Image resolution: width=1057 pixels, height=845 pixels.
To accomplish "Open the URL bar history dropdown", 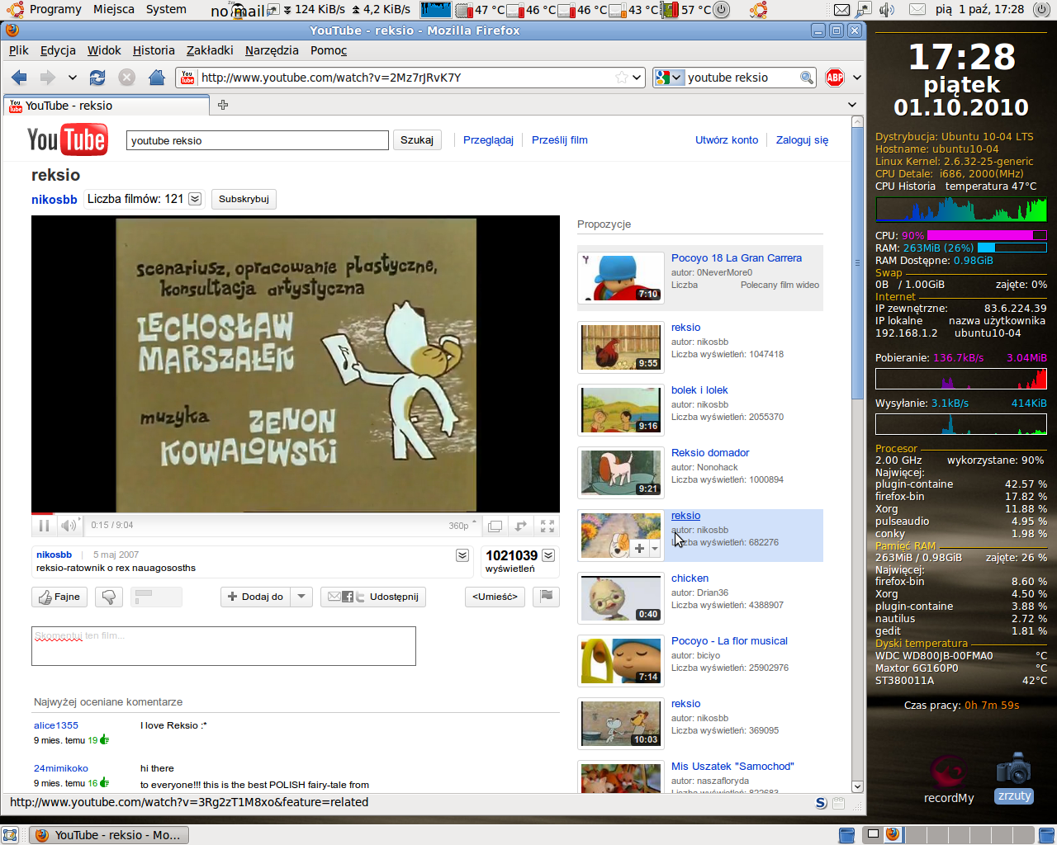I will click(x=637, y=78).
